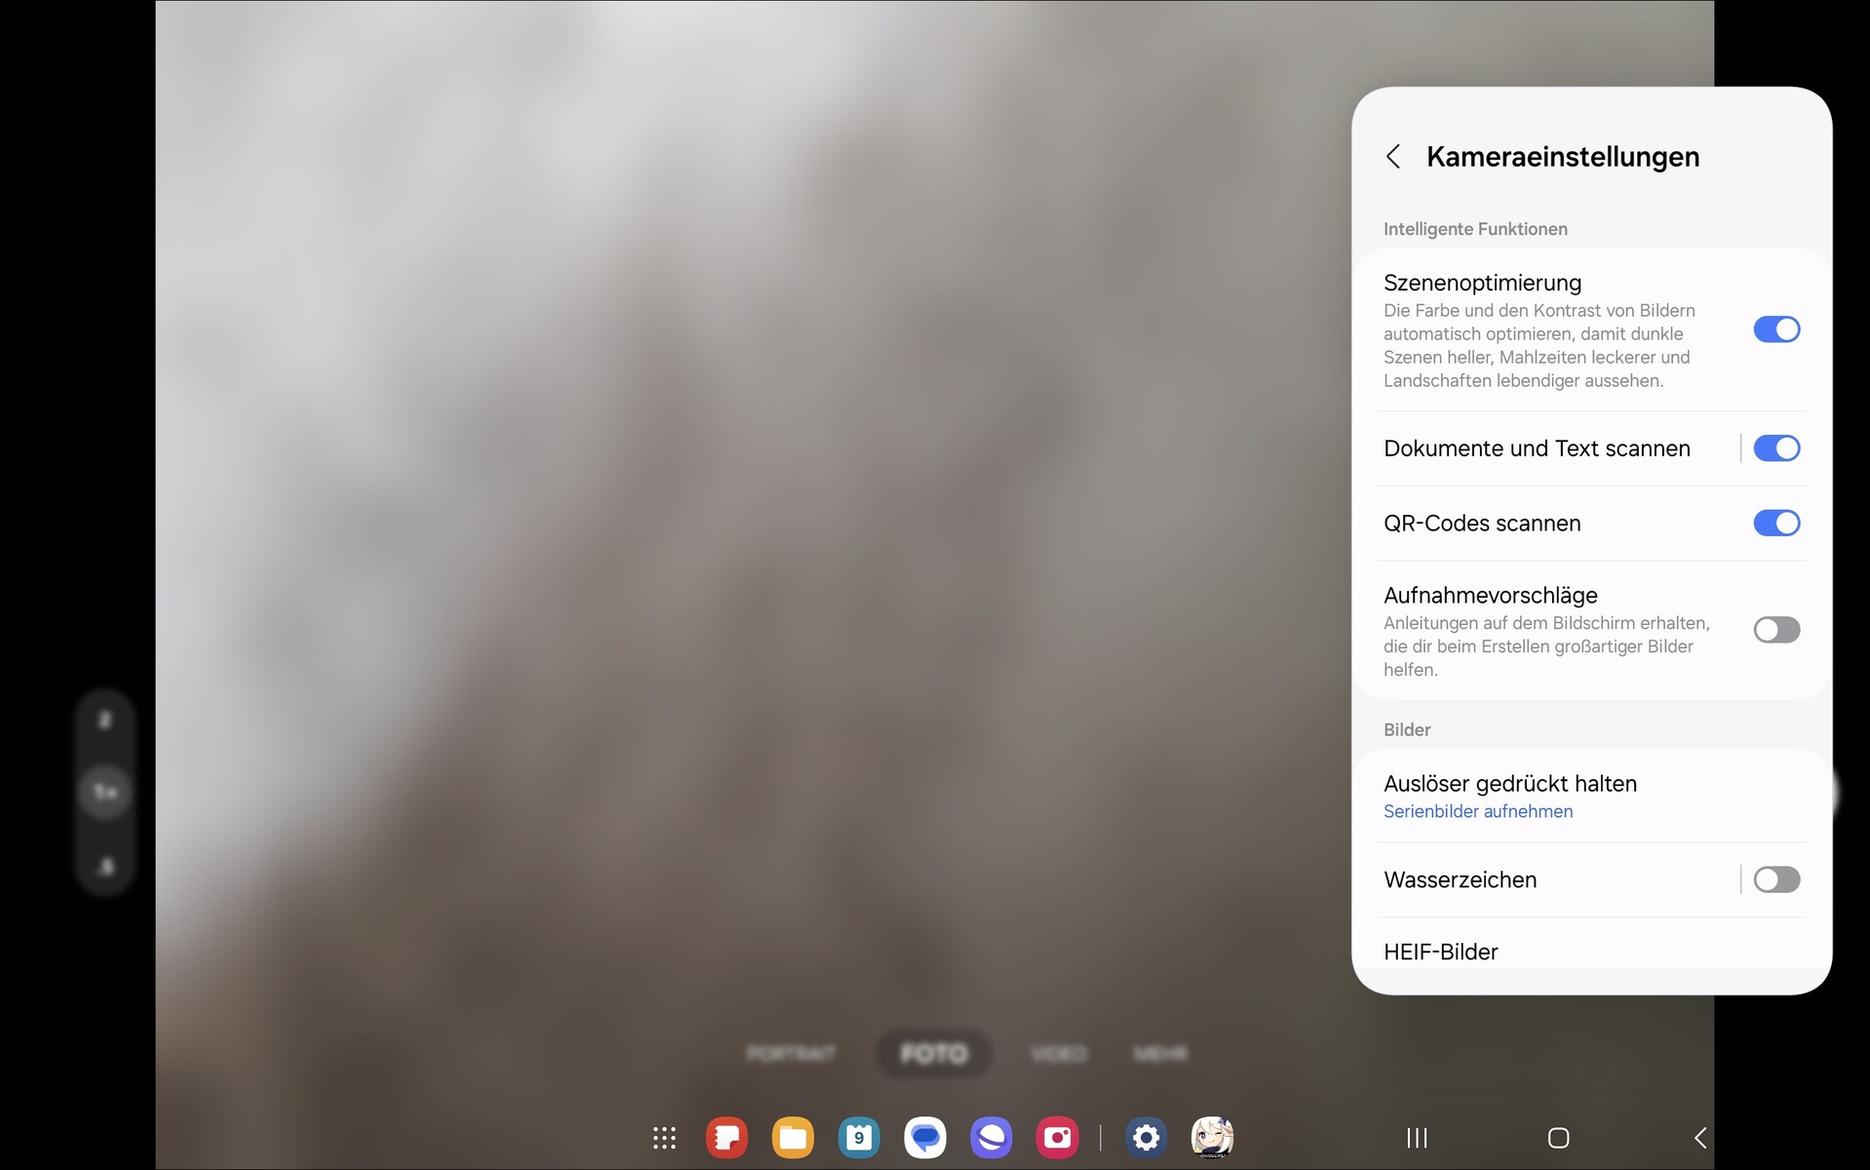
Task: Turn off QR-Codes scannen switch
Action: click(x=1775, y=524)
